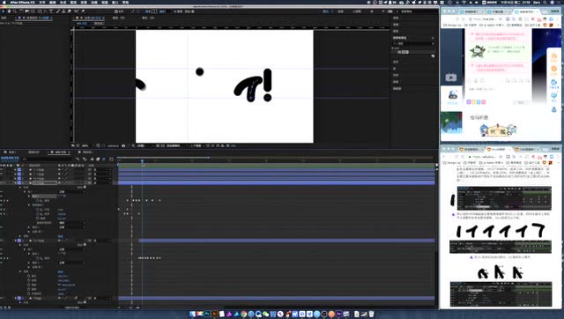This screenshot has height=319, width=564.
Task: Toggle stopwatch on second Trim Paths property
Action: click(37, 214)
